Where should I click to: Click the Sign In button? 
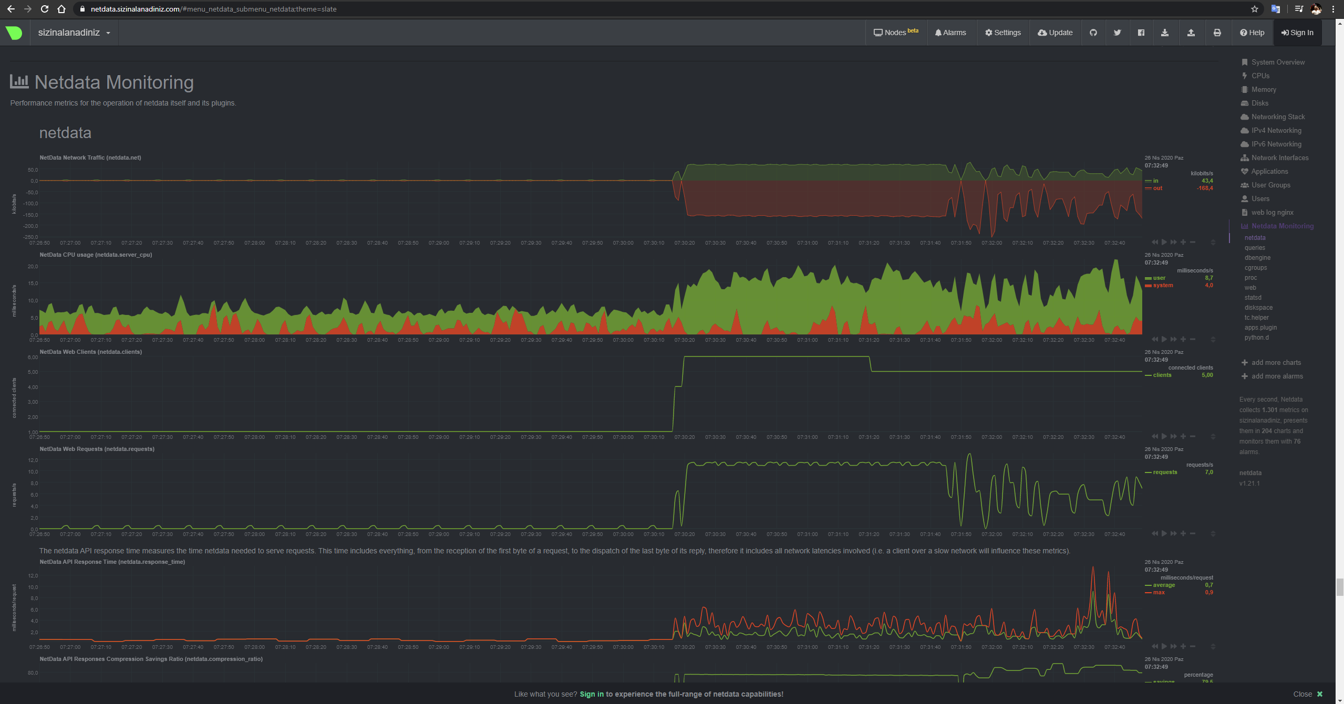pos(1297,33)
